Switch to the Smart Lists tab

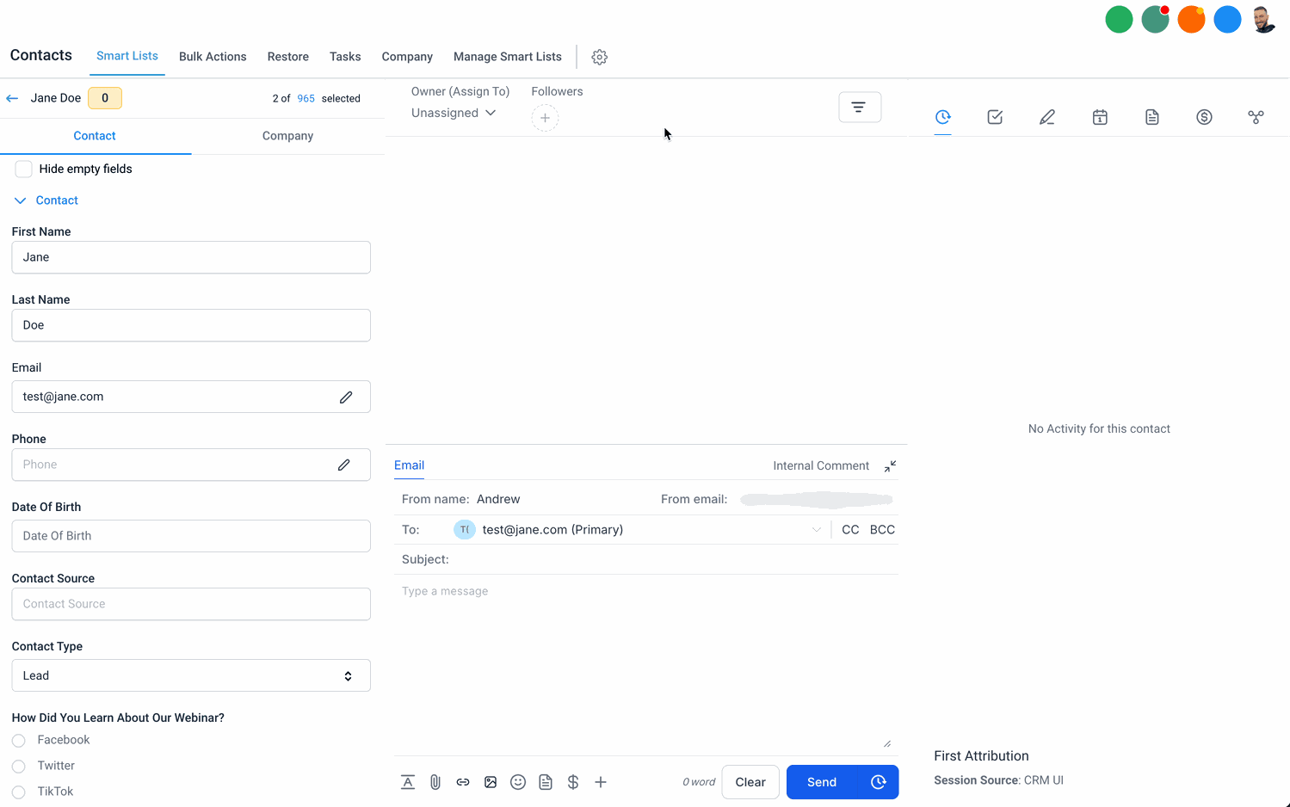(127, 56)
